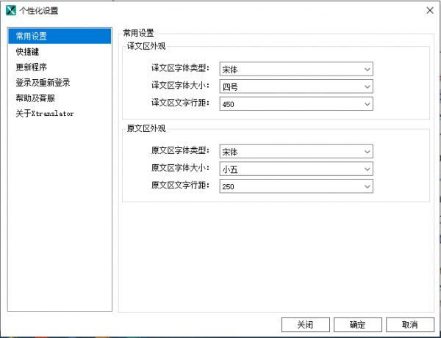Click the 450 value in the 译文区文字行距 field
441x338 pixels.
pos(228,104)
